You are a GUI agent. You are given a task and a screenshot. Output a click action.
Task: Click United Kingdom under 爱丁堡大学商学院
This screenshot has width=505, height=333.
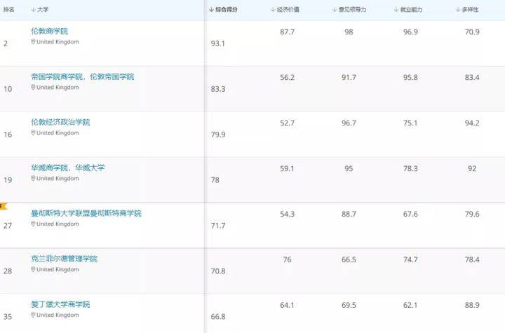[x=58, y=315]
